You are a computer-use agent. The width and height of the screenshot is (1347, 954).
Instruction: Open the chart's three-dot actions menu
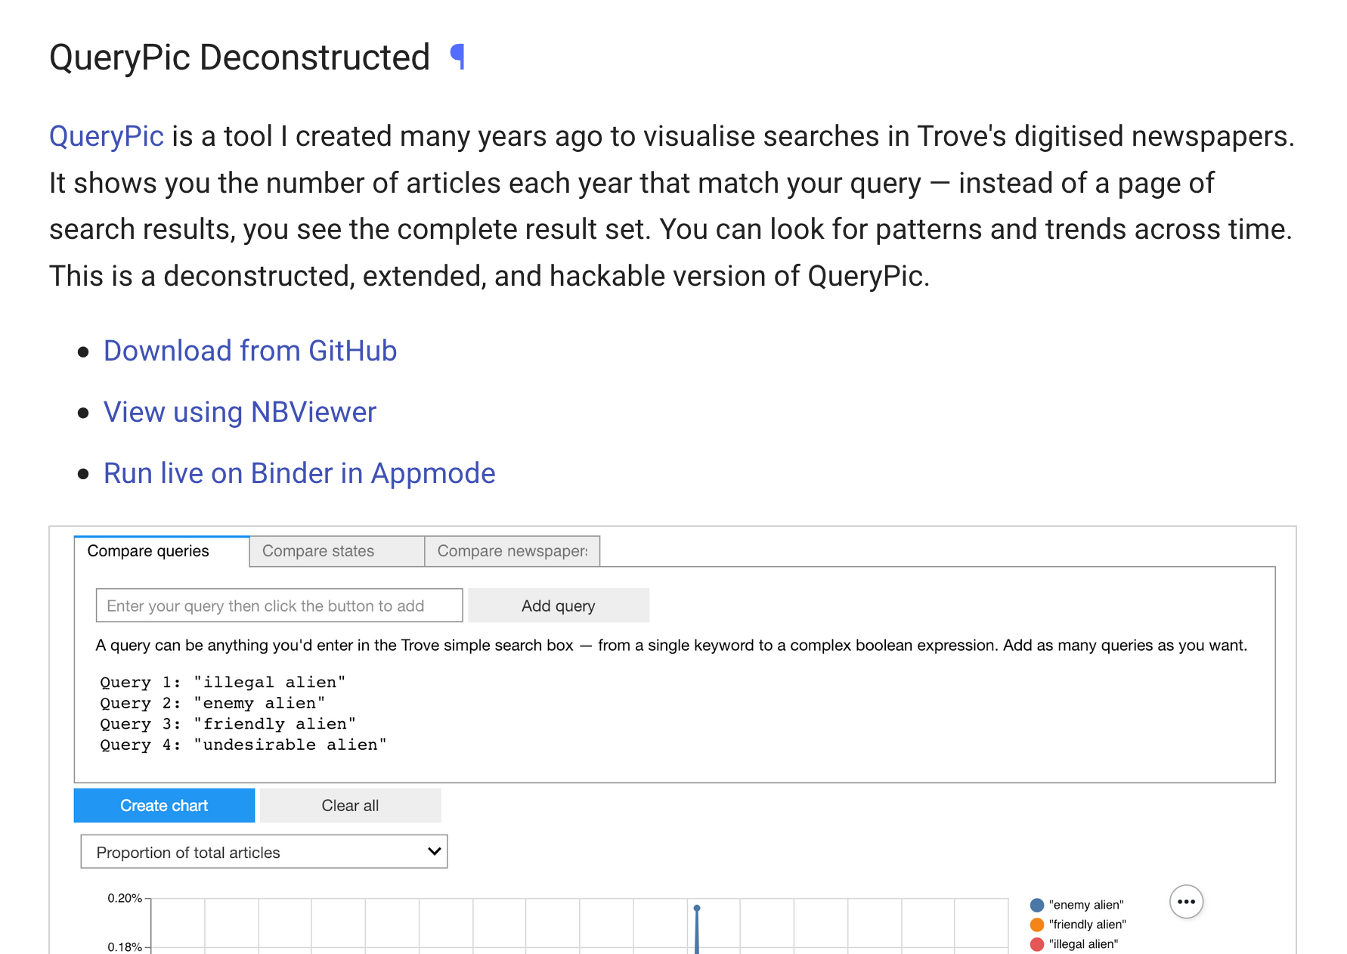coord(1186,901)
